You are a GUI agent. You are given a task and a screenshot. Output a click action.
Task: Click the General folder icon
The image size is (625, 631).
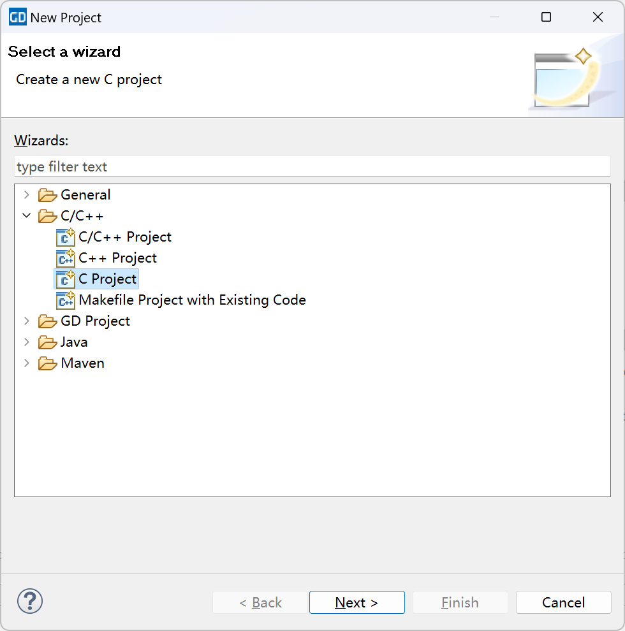click(48, 195)
